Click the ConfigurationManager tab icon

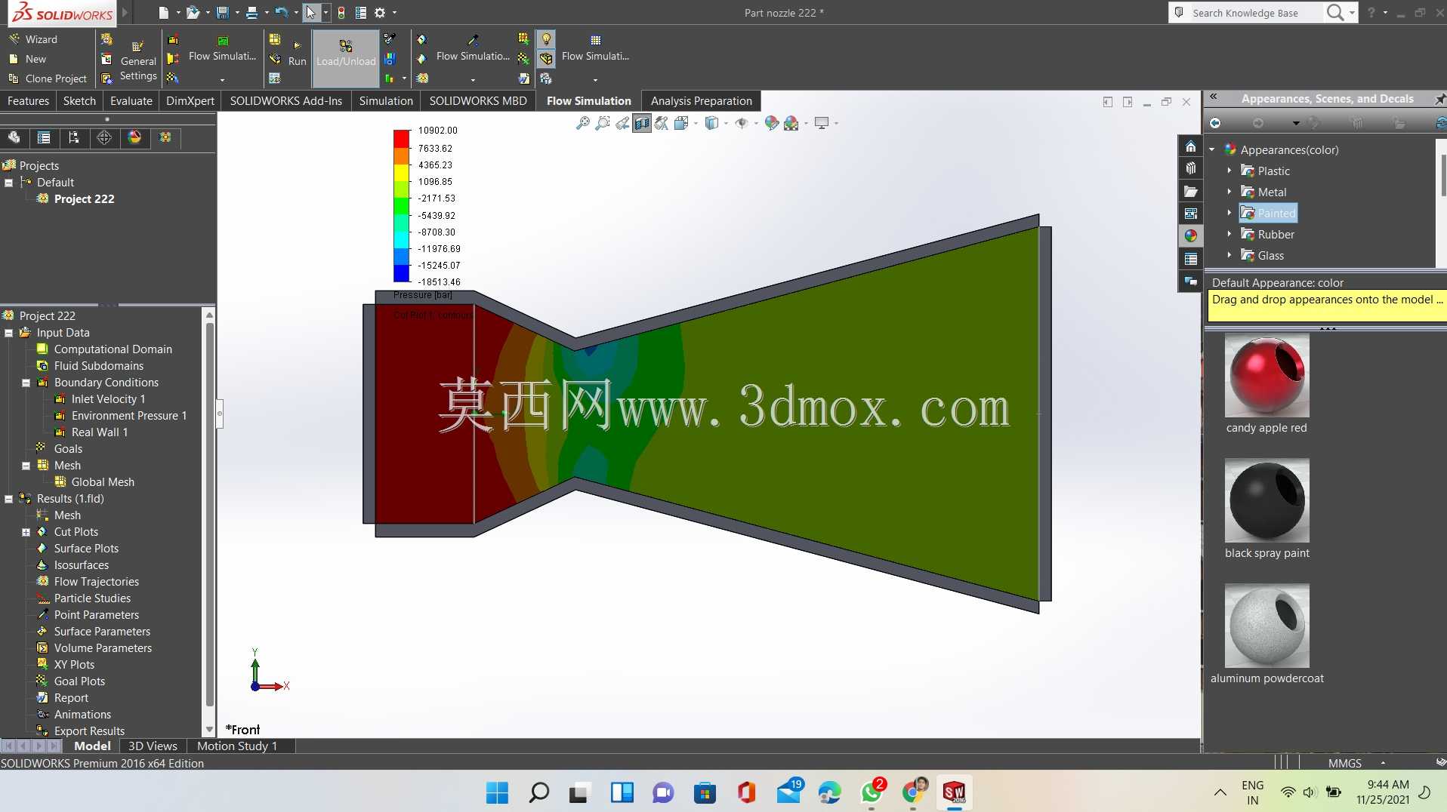74,137
